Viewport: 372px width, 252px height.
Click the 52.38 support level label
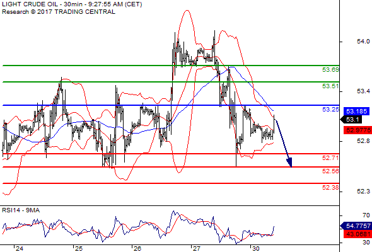coord(330,188)
